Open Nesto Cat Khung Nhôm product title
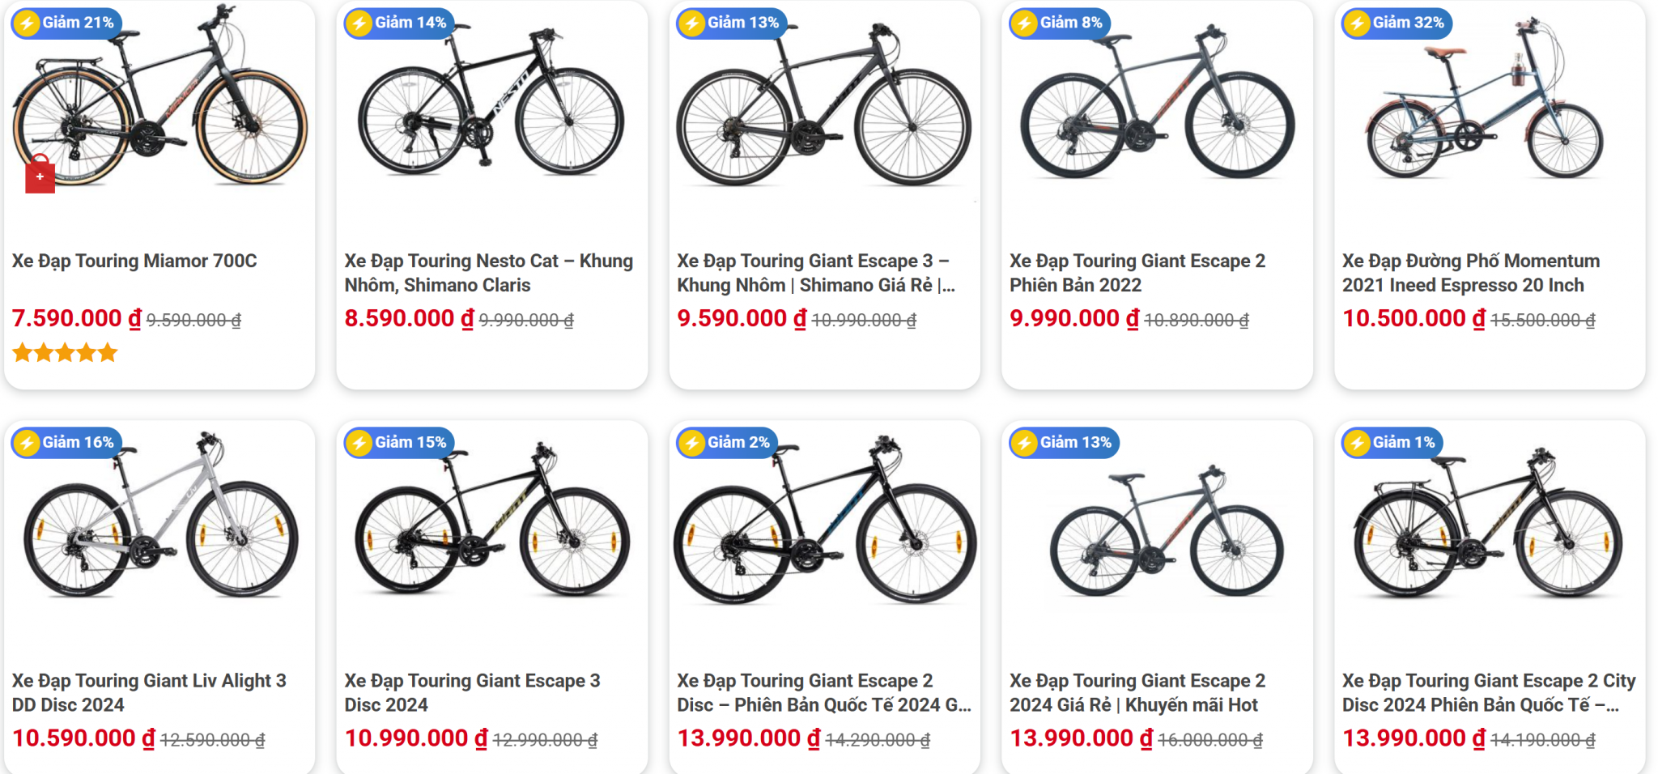Screen dimensions: 1658x774 click(488, 273)
